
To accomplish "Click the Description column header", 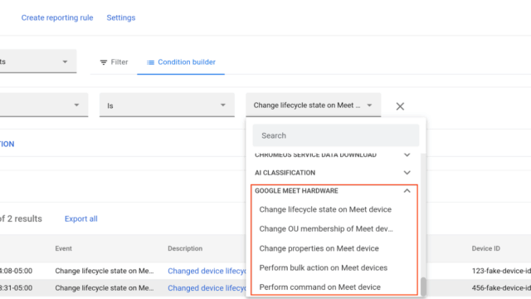I will pyautogui.click(x=185, y=248).
